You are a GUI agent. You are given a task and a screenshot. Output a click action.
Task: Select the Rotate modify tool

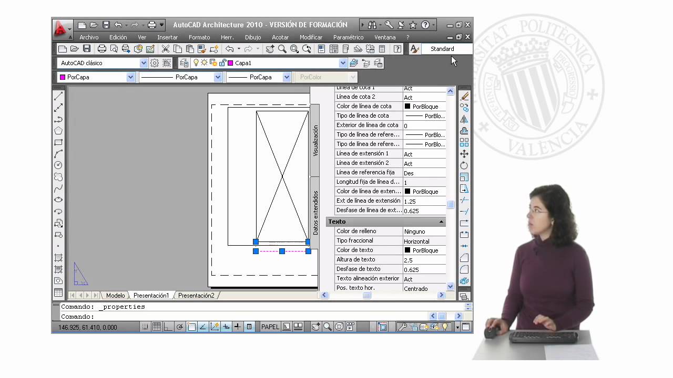pos(464,165)
